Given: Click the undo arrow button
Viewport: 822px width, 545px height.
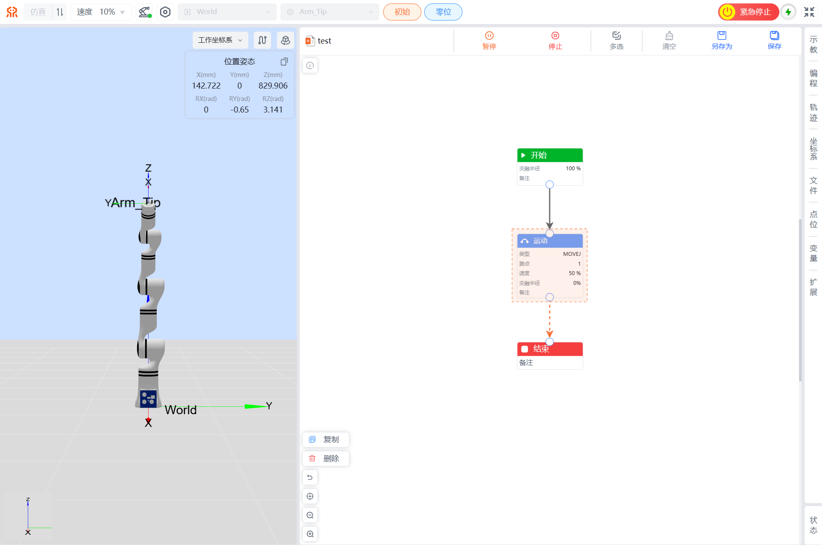Looking at the screenshot, I should coord(310,477).
